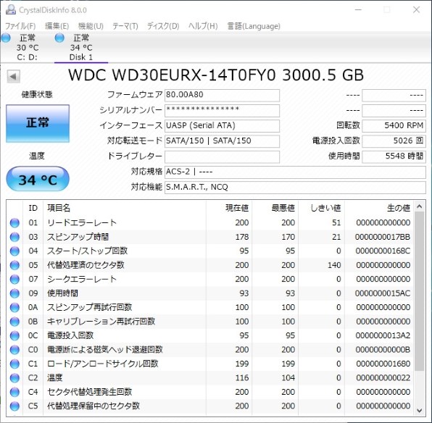Click status icon of row 07 シークエラーレート

pos(14,280)
